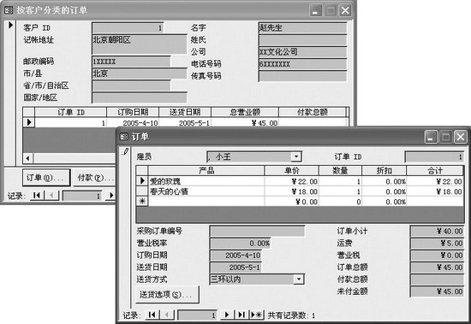Click the 记帐地址 field with 北京朝阳区
The image size is (471, 324).
(140, 44)
